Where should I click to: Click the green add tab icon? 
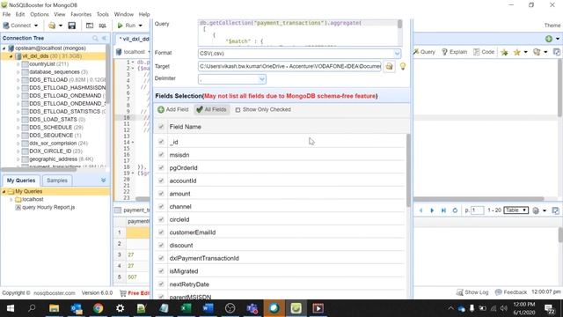click(549, 39)
